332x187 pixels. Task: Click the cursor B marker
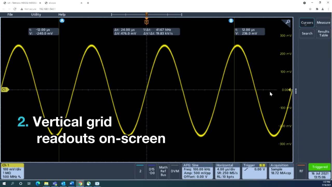coord(231,21)
